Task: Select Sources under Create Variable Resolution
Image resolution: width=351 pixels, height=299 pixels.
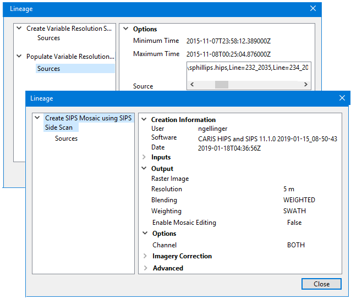Action: (x=48, y=38)
